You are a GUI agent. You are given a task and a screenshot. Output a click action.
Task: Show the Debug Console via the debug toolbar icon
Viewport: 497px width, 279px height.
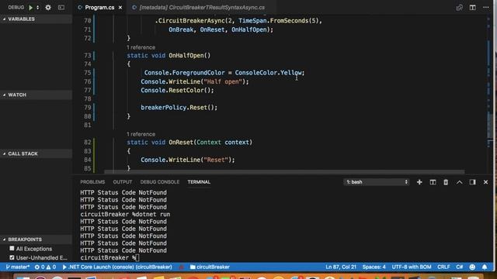[x=61, y=7]
